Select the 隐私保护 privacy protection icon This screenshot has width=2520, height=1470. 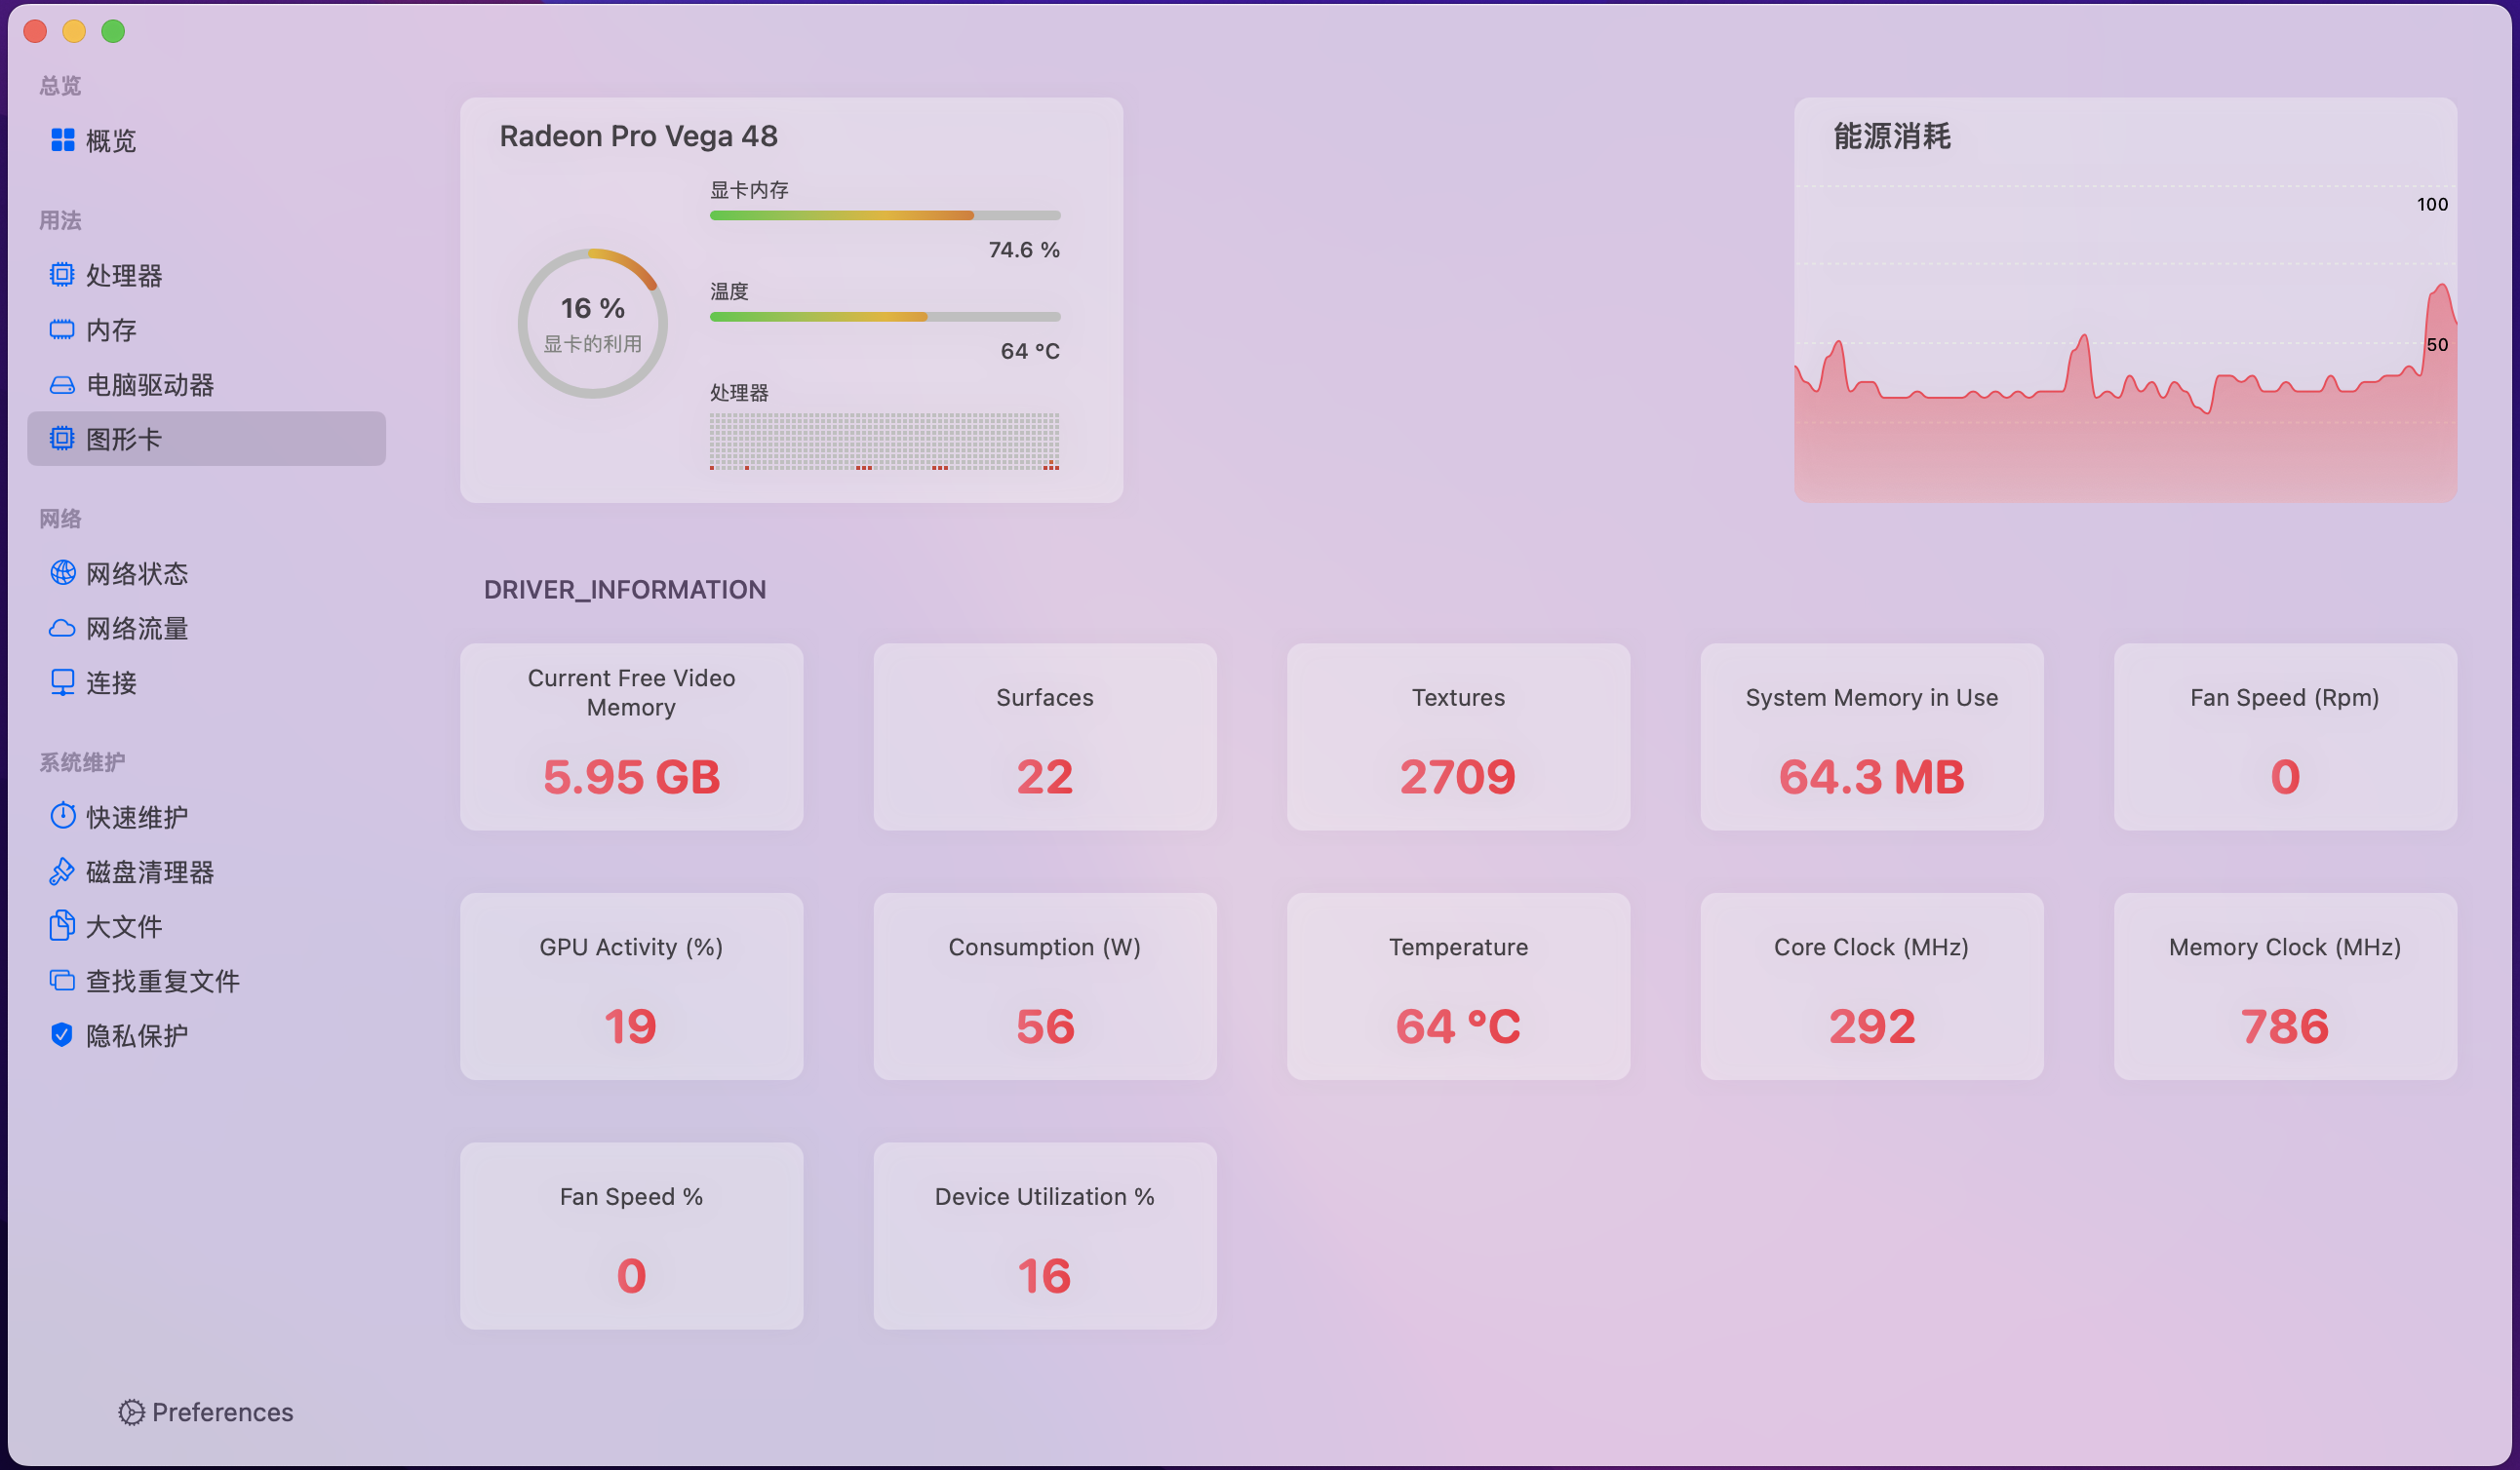pos(62,1034)
